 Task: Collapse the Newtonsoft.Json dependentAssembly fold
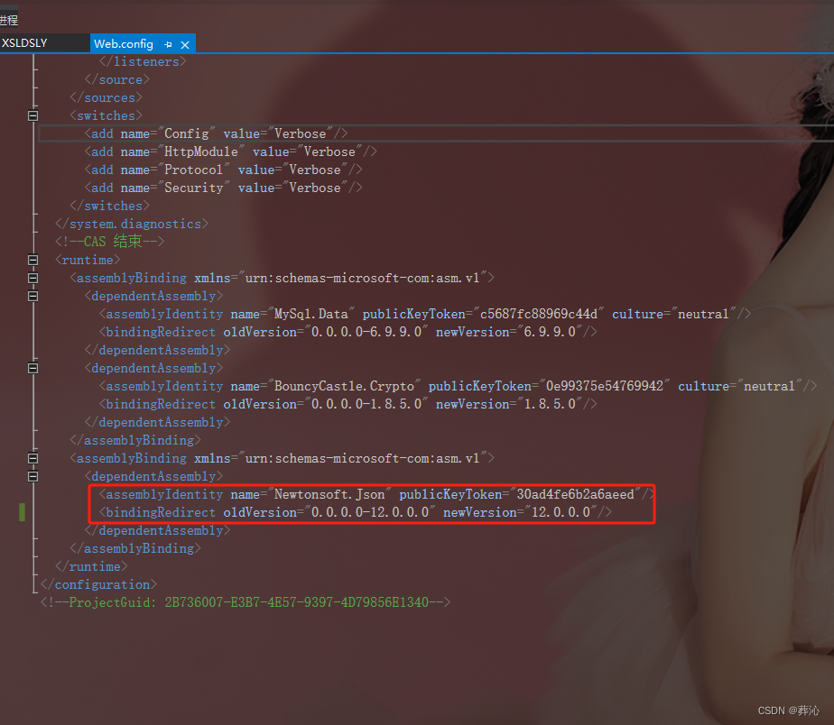pos(32,475)
